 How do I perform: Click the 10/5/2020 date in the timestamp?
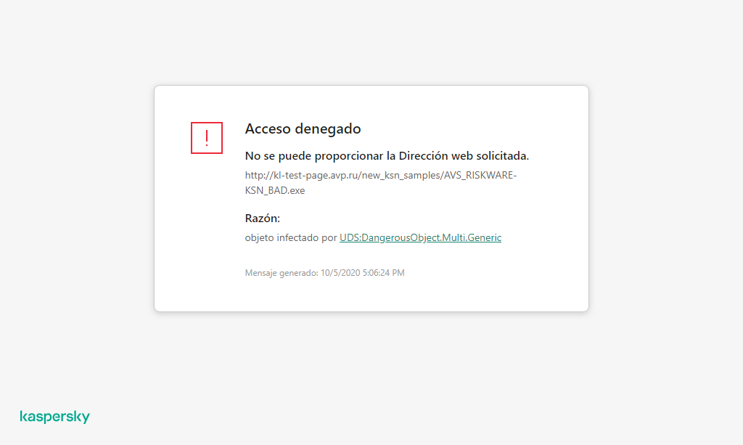(x=340, y=273)
